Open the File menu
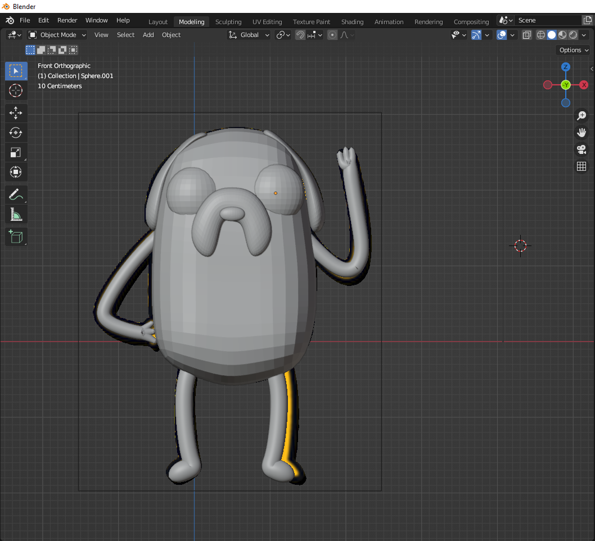This screenshot has height=541, width=595. point(25,20)
